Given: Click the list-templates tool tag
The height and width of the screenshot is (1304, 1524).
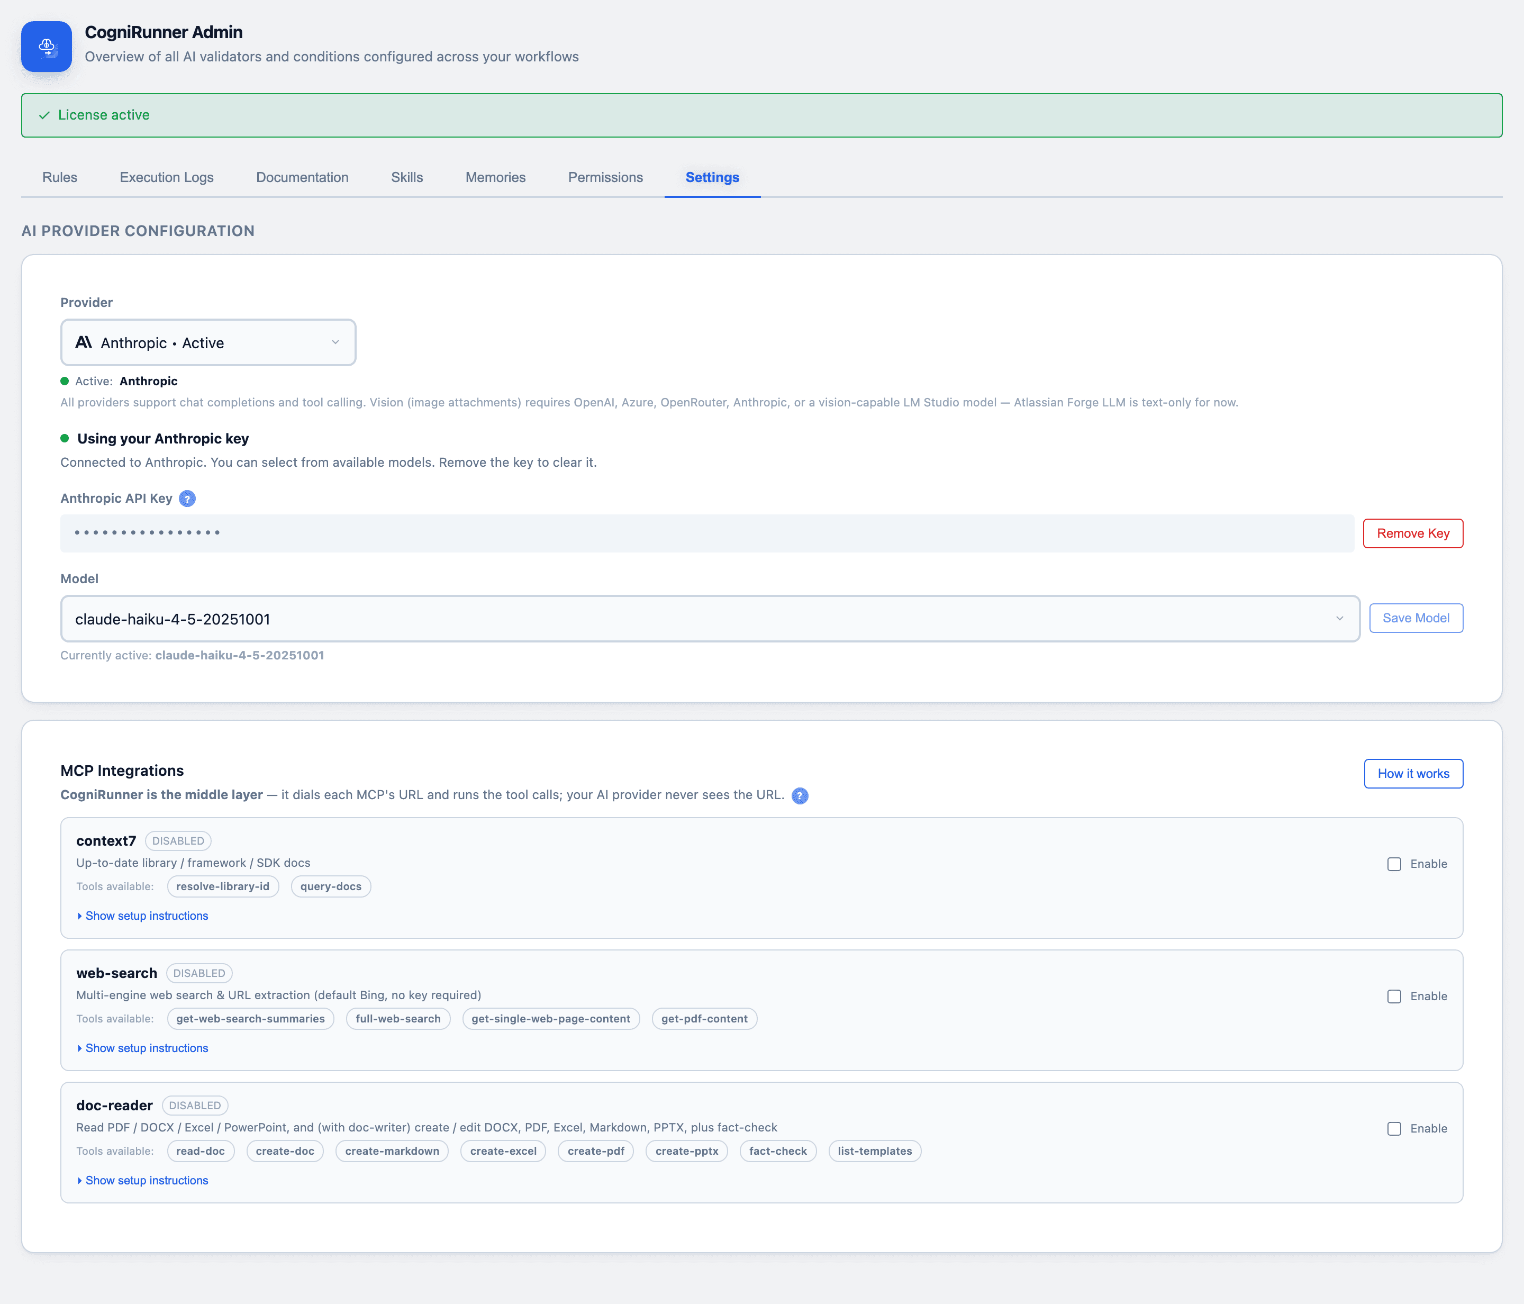Looking at the screenshot, I should tap(875, 1151).
